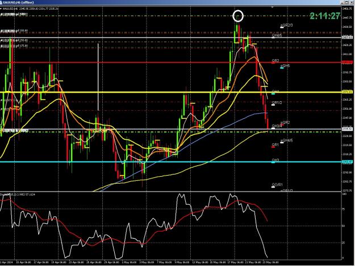Click the 25 level on stochastic scale

[344, 243]
